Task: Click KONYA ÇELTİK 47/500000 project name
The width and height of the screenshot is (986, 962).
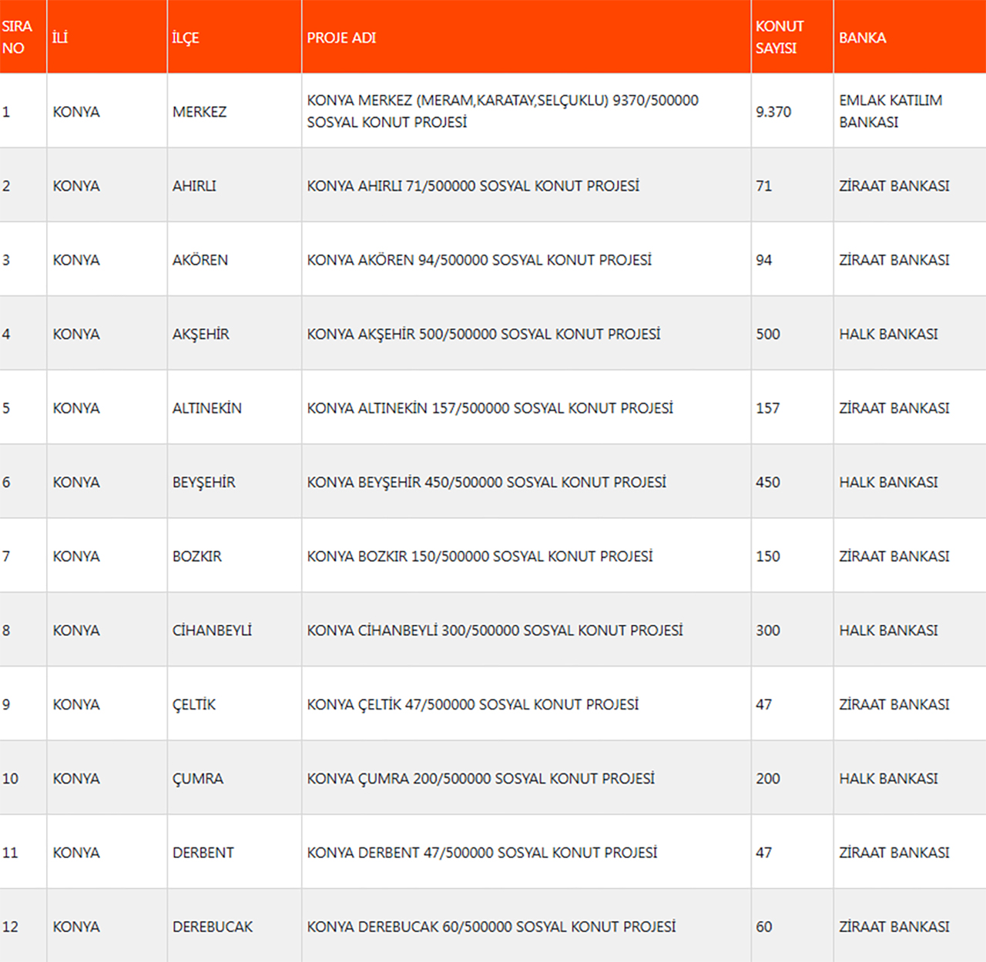Action: [x=472, y=704]
